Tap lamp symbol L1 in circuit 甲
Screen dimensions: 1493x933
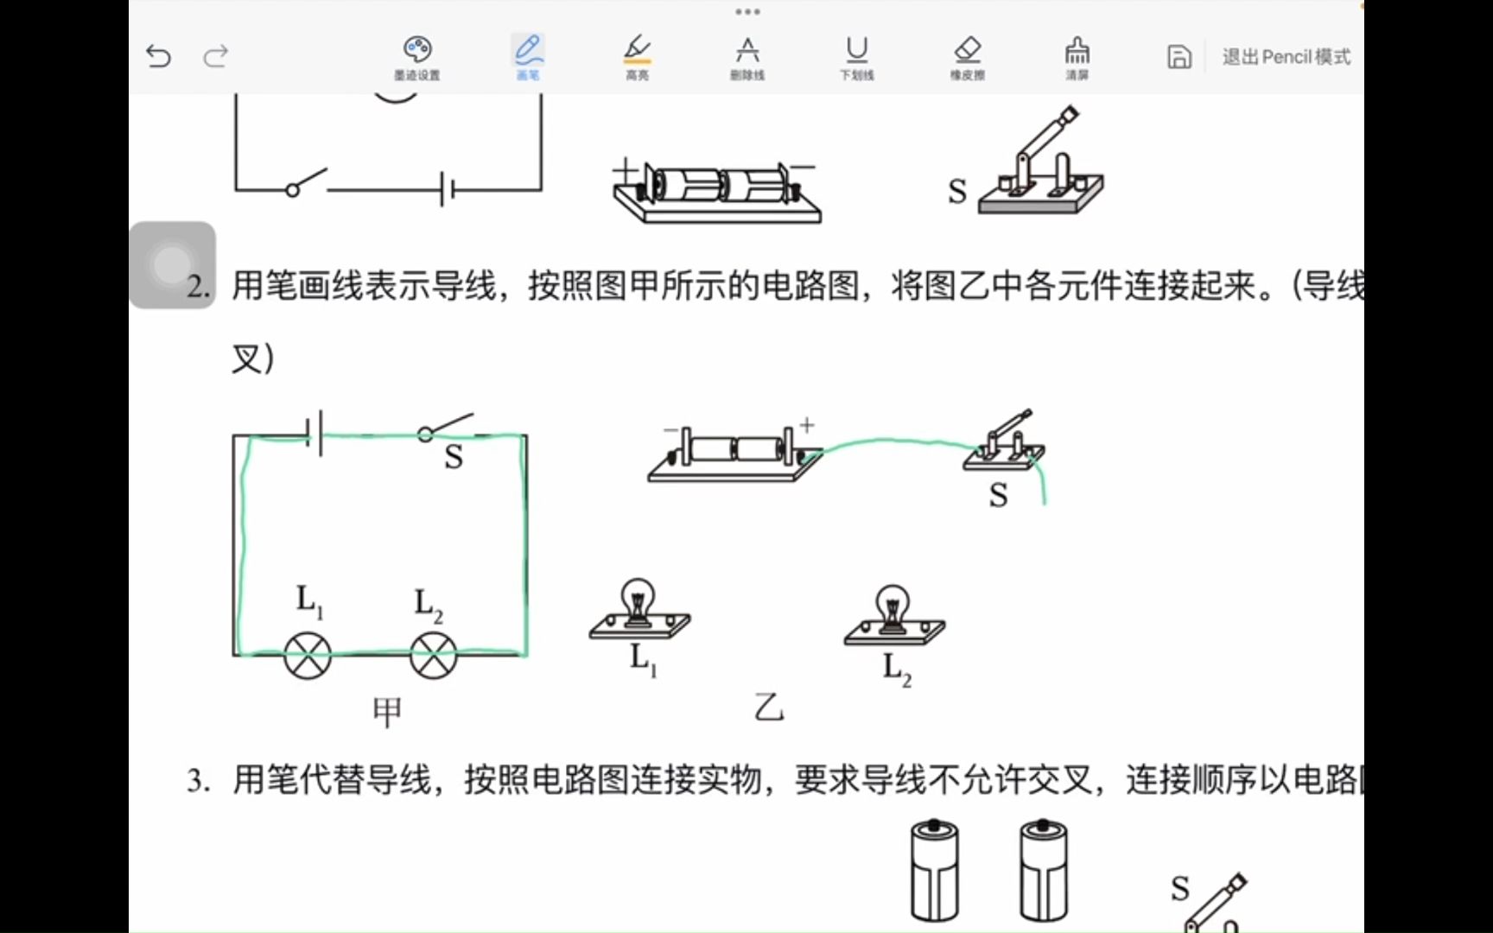click(308, 655)
